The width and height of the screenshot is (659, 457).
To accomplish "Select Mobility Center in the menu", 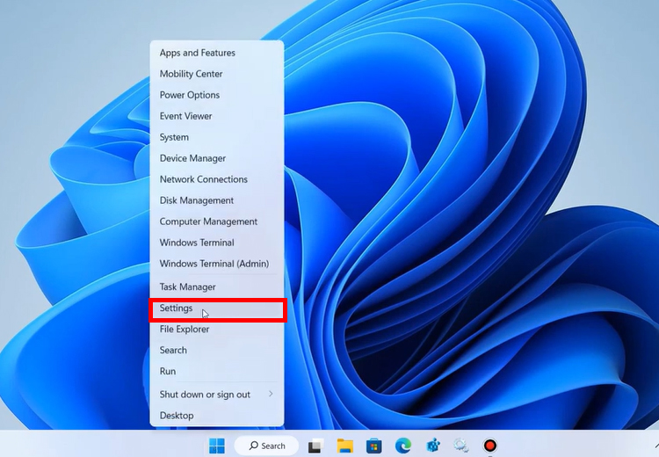I will [217, 74].
